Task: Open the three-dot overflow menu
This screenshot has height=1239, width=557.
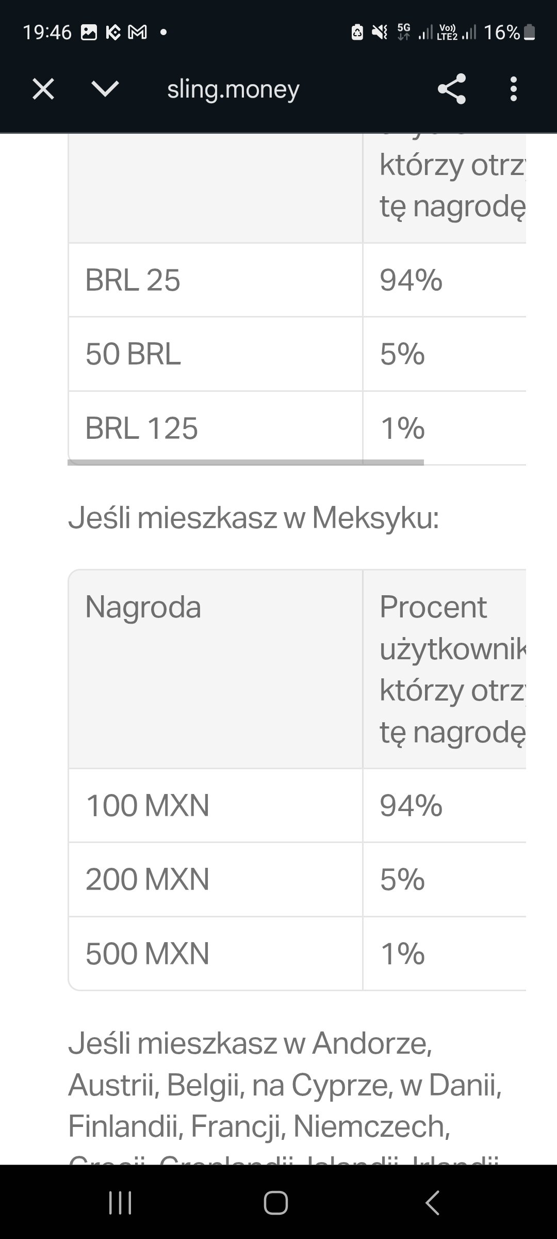Action: tap(513, 89)
